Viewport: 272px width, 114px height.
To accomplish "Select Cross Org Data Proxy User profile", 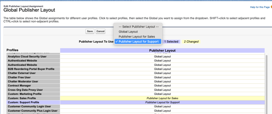I will [33, 90].
